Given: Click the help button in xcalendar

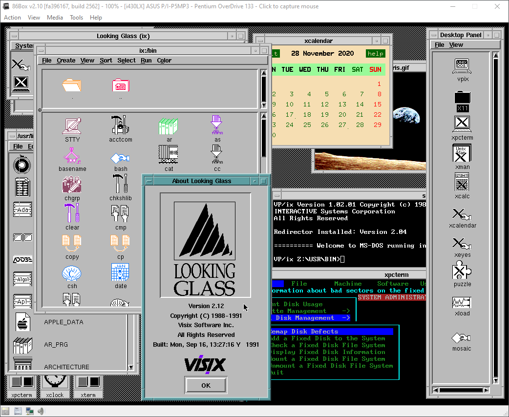Looking at the screenshot, I should click(375, 53).
